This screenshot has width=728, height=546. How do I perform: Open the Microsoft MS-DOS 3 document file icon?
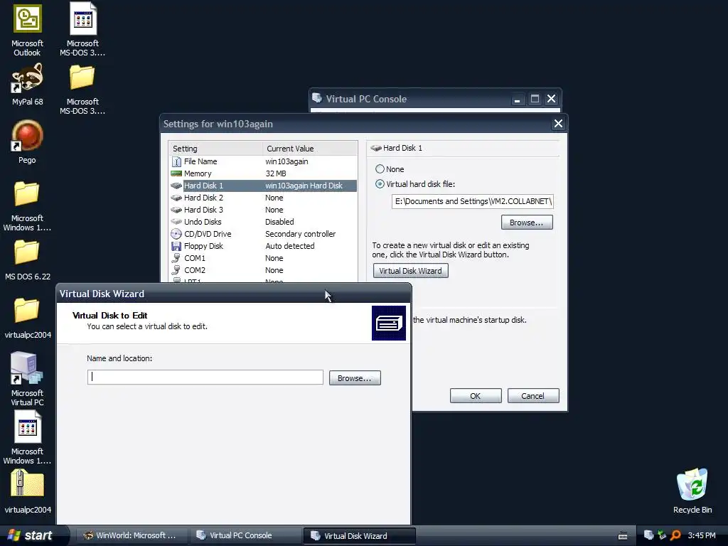[x=83, y=18]
